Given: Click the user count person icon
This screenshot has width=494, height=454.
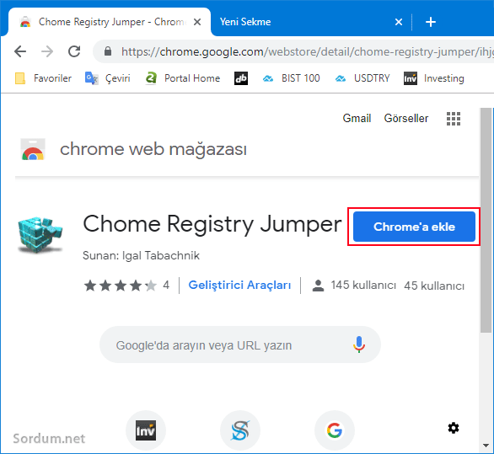Looking at the screenshot, I should 318,286.
